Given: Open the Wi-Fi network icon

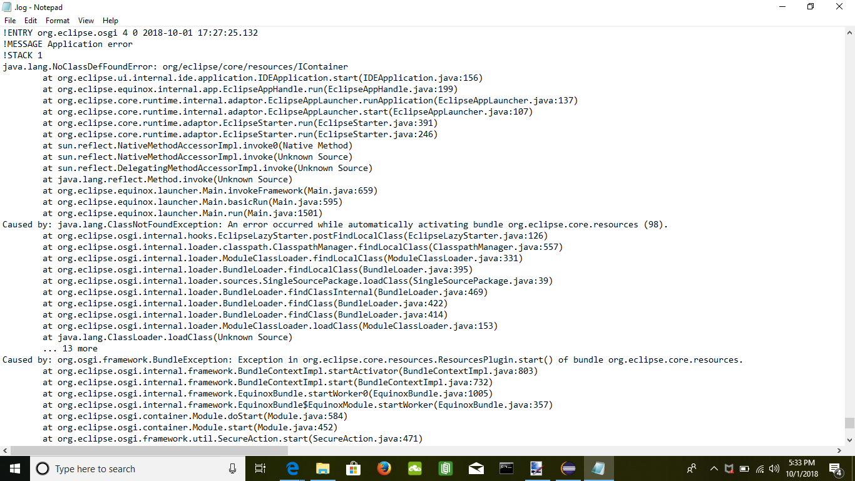Looking at the screenshot, I should point(760,468).
